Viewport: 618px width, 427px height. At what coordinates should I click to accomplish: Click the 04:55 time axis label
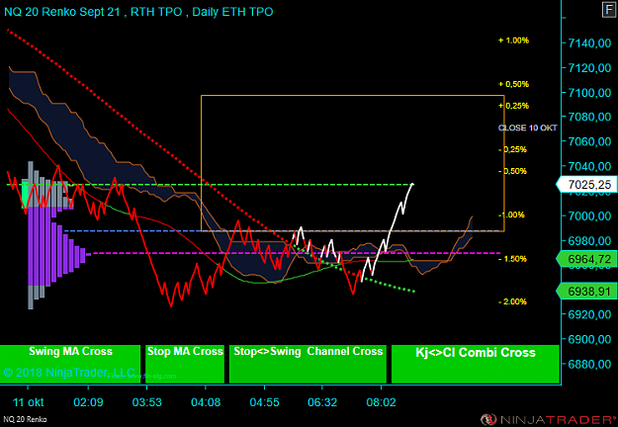[x=264, y=402]
